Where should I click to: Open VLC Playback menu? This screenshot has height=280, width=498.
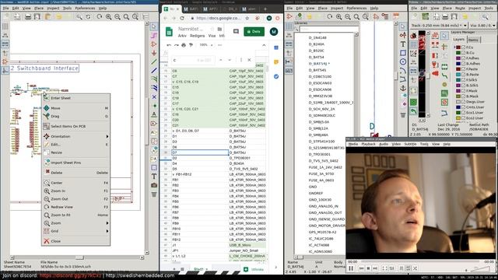coord(368,144)
